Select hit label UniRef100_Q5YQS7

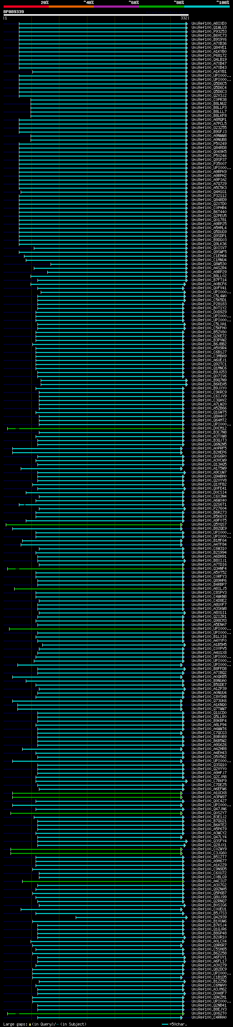[209, 525]
